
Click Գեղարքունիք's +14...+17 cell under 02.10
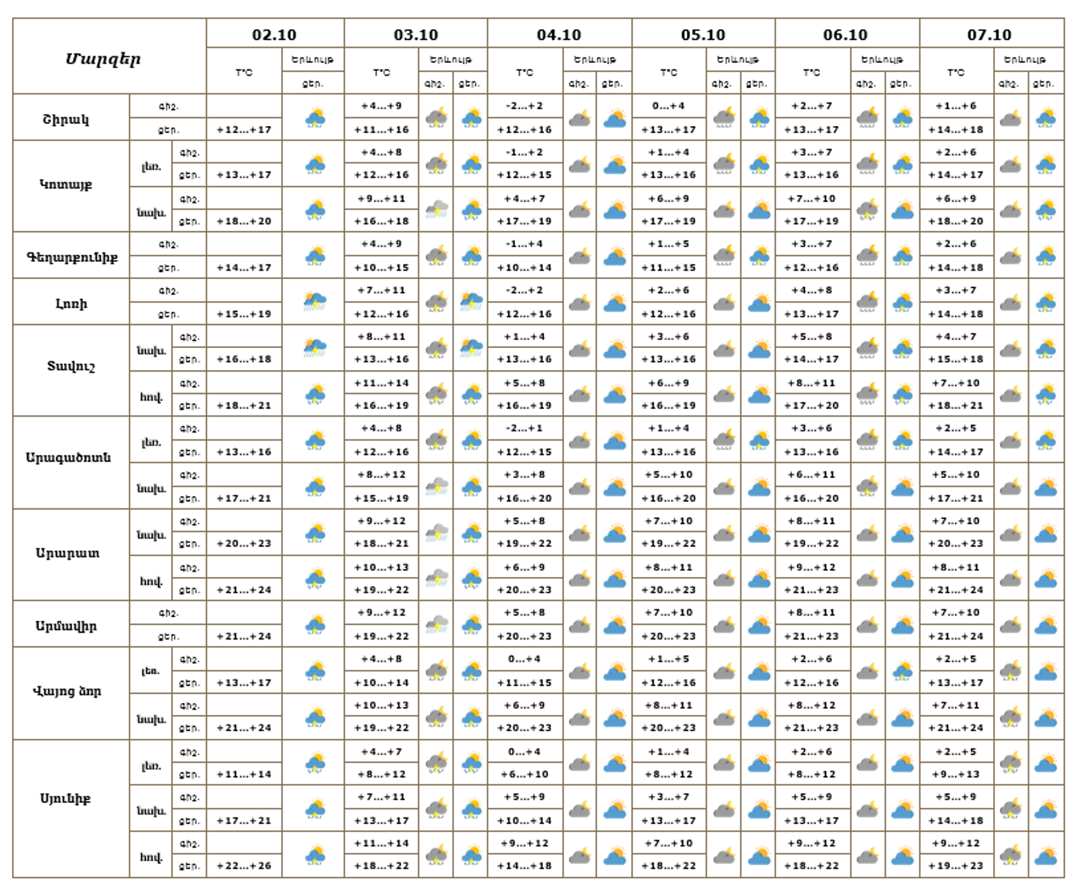[x=244, y=268]
